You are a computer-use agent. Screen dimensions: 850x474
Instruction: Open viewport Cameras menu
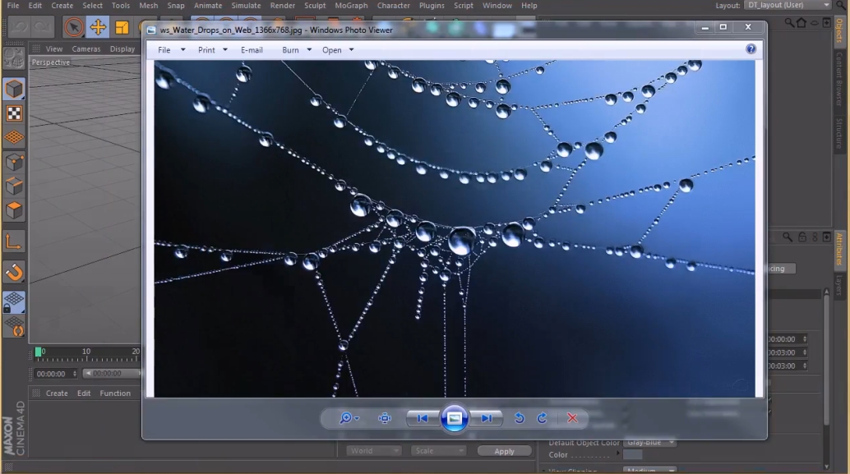click(x=86, y=48)
